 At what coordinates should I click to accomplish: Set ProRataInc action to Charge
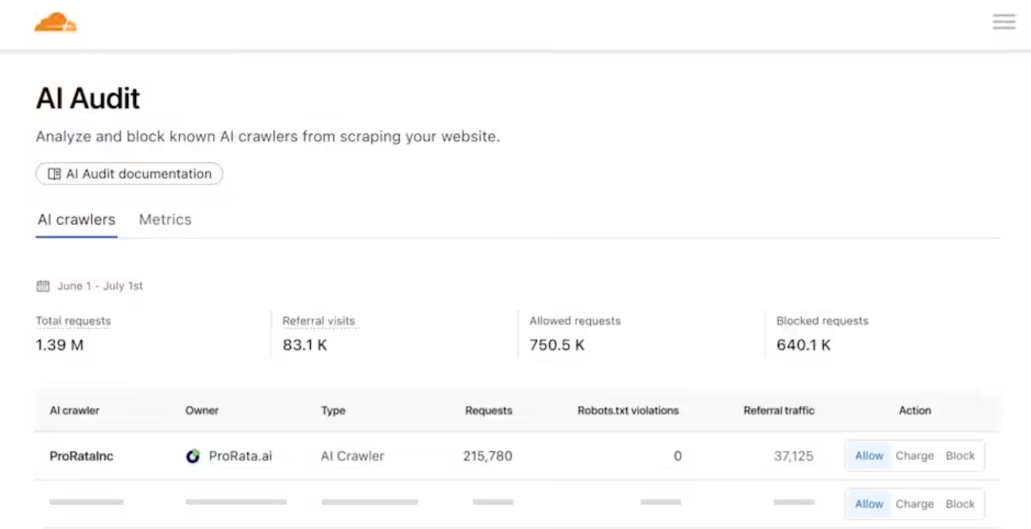coord(915,456)
